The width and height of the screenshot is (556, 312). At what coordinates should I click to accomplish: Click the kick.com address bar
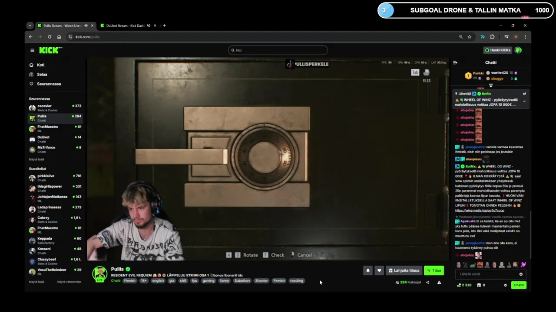click(x=261, y=37)
